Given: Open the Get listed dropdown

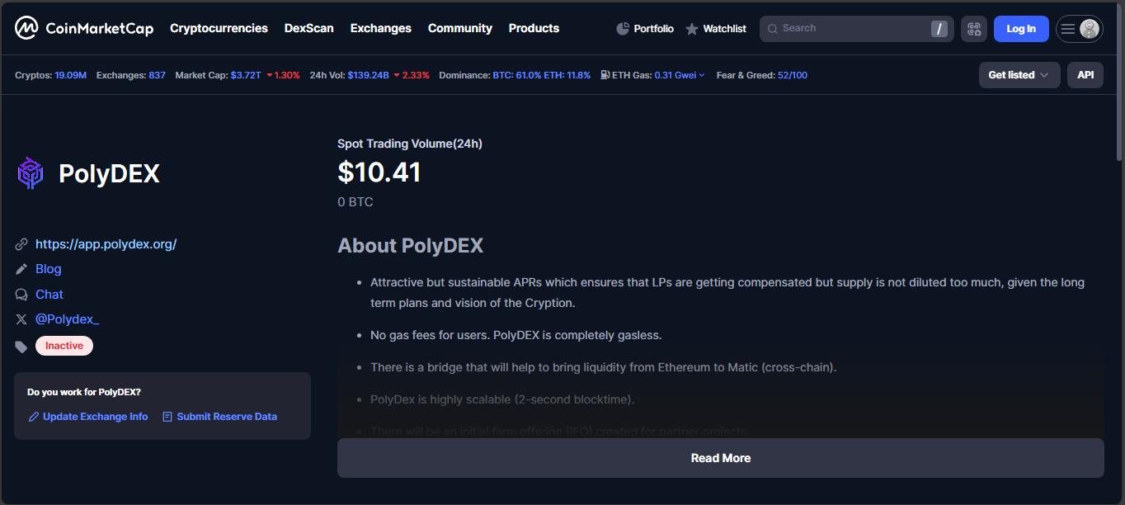Looking at the screenshot, I should tap(1019, 75).
